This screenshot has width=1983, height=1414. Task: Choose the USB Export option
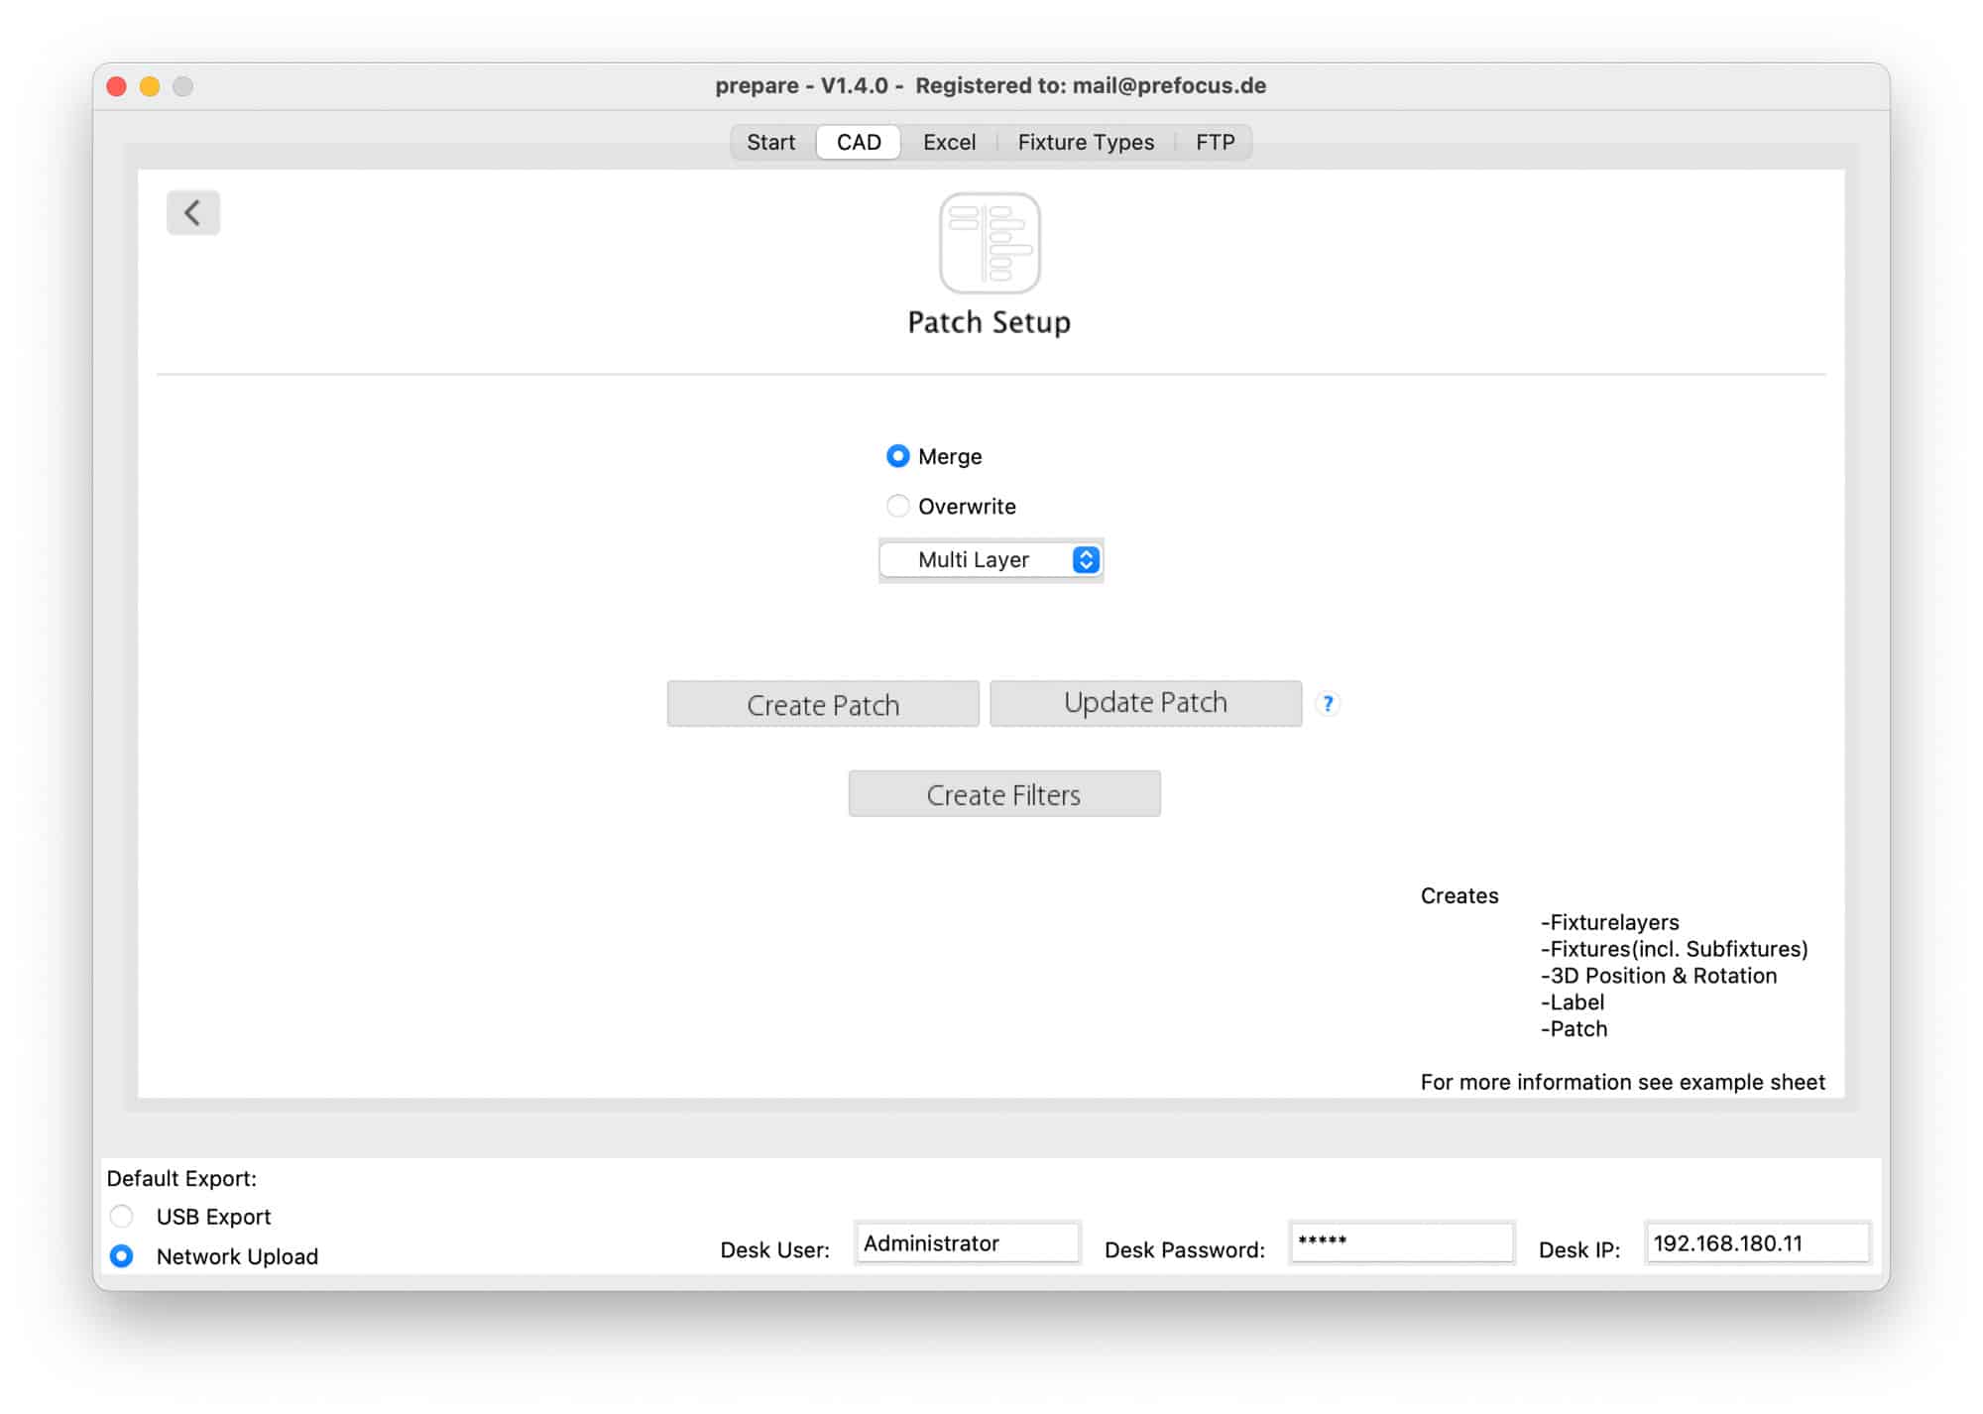[122, 1216]
